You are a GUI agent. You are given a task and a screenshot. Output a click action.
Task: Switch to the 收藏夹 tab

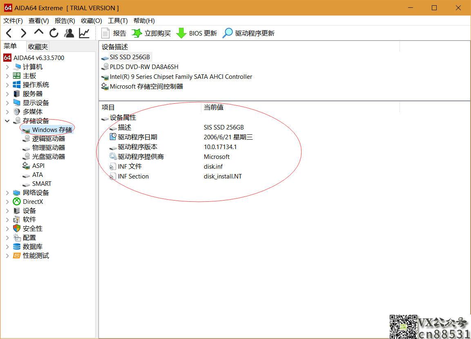pyautogui.click(x=38, y=47)
